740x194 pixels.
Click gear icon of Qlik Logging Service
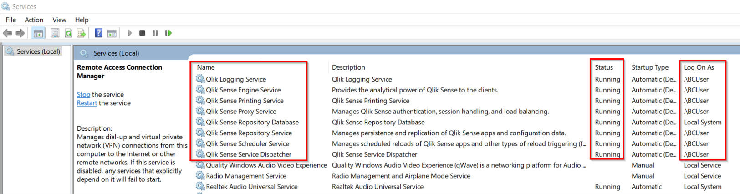[x=200, y=79]
